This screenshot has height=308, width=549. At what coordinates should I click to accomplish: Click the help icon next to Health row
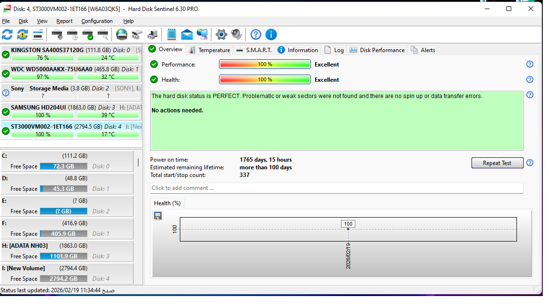coord(530,79)
